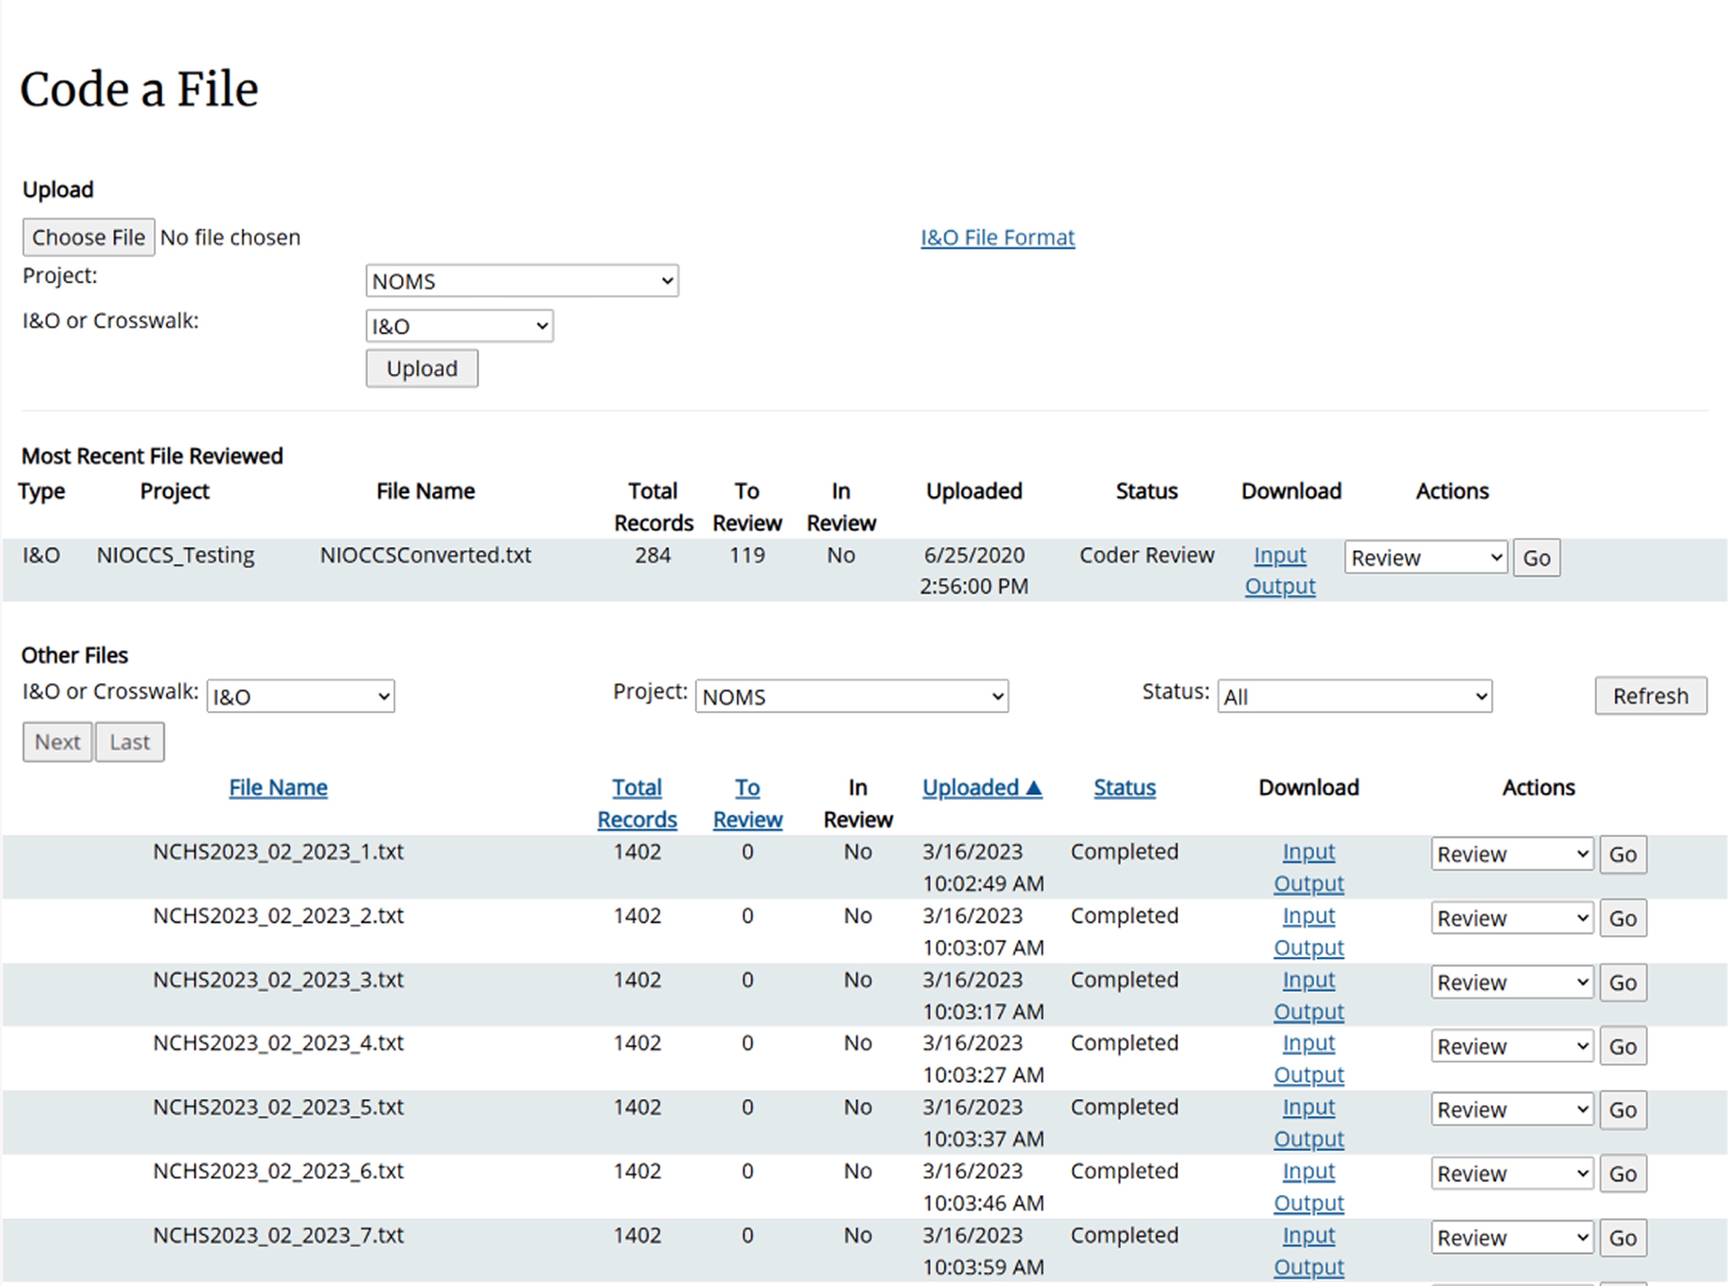Open Other Files Project filter dropdown
Image resolution: width=1728 pixels, height=1286 pixels.
[x=851, y=696]
